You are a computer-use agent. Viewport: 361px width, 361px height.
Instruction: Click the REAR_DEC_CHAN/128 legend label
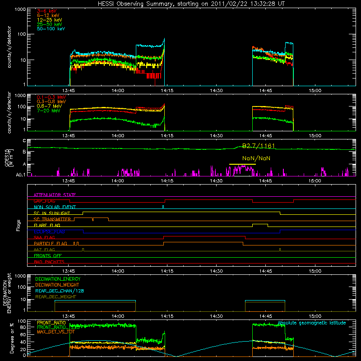(x=60, y=291)
